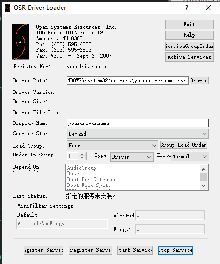Click the Display Name input field
Image resolution: width=220 pixels, height=264 pixels.
tap(138, 123)
